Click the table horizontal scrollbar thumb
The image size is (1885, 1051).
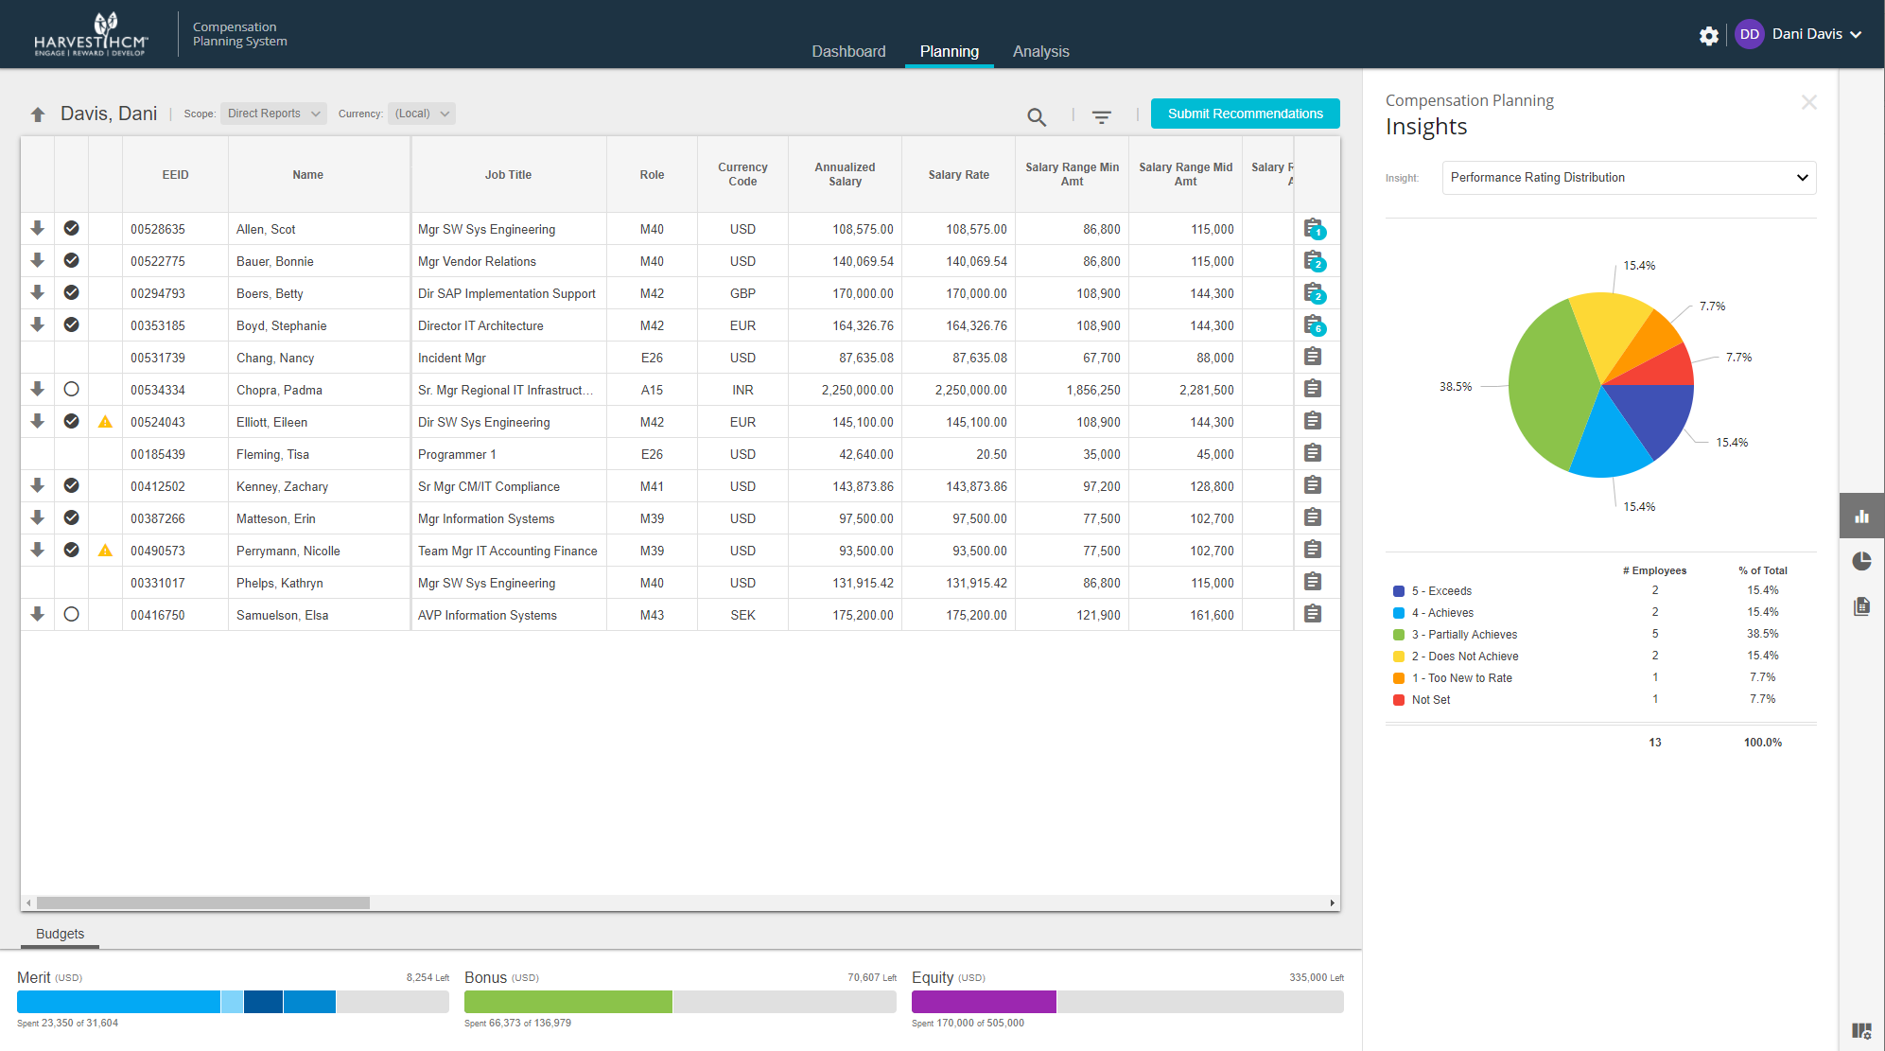202,902
